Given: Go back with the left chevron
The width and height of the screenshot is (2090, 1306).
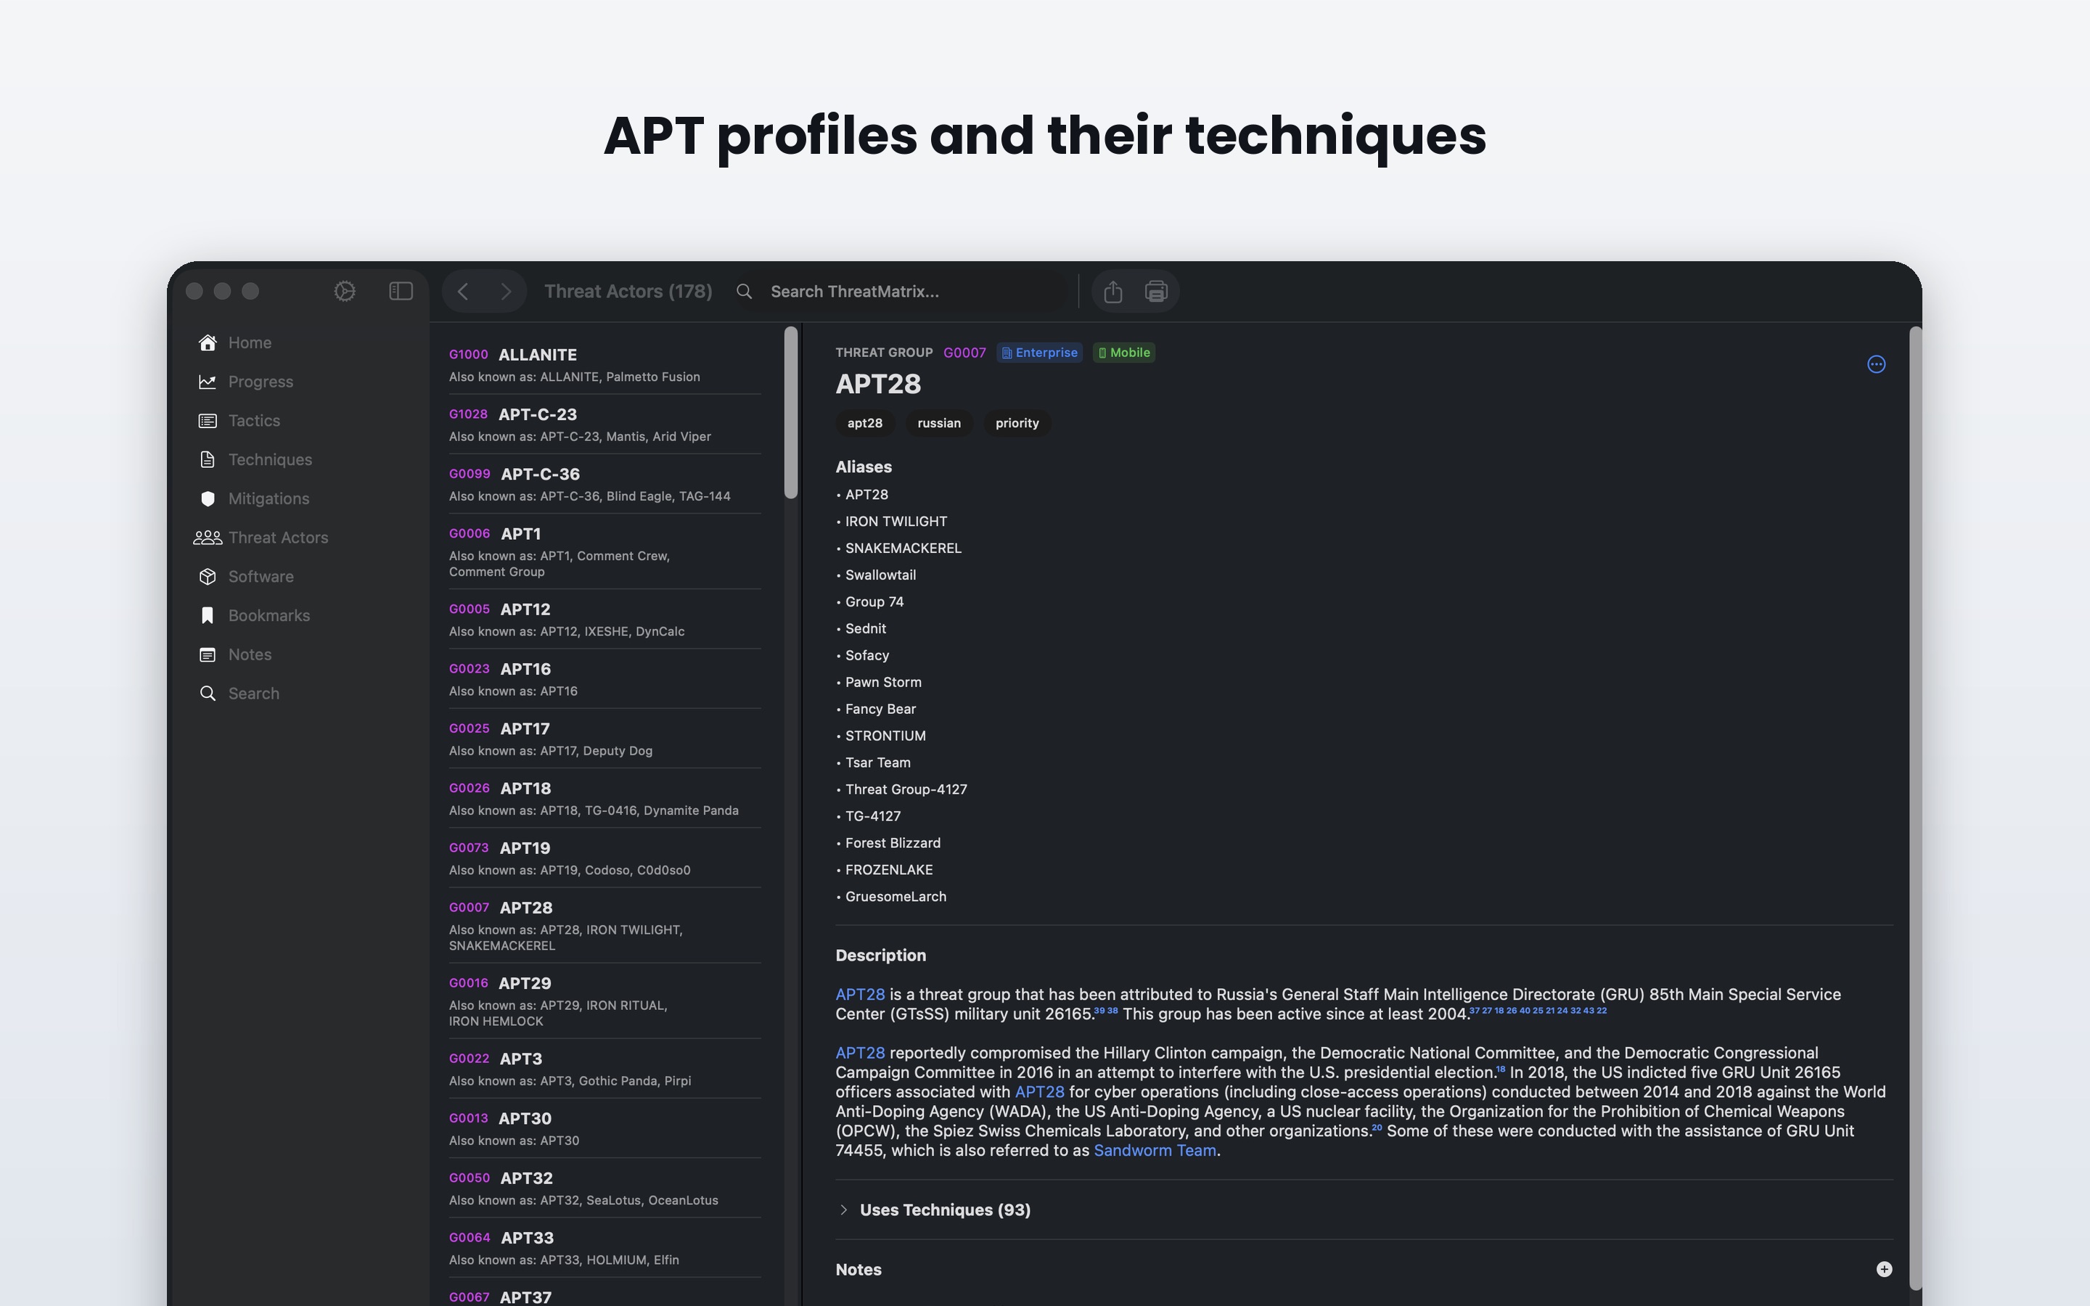Looking at the screenshot, I should [x=463, y=292].
